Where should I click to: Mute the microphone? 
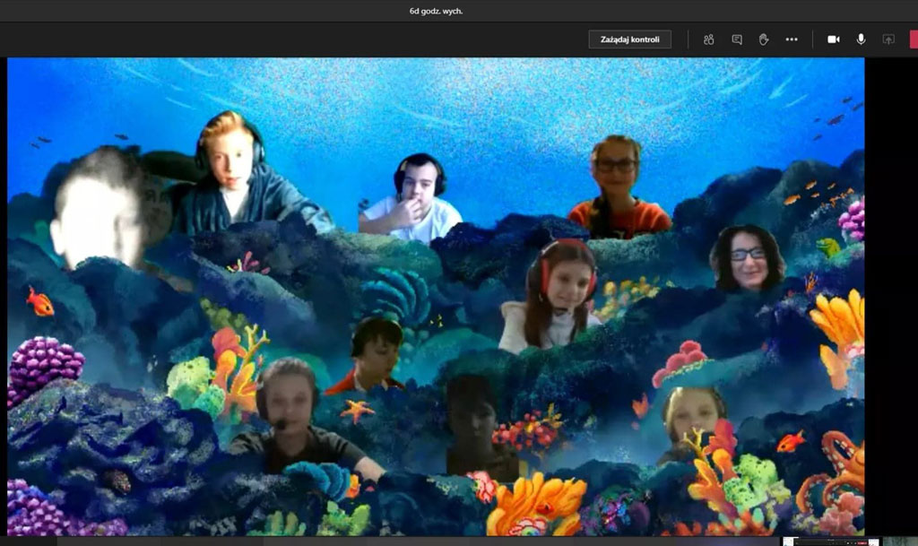861,39
